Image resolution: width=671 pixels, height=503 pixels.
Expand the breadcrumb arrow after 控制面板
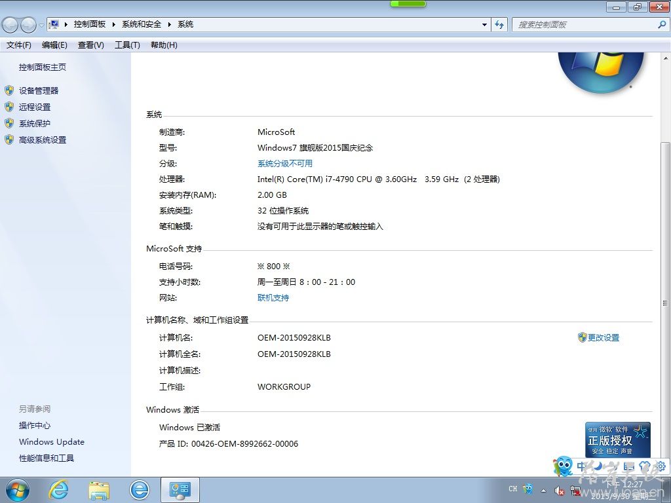(114, 24)
